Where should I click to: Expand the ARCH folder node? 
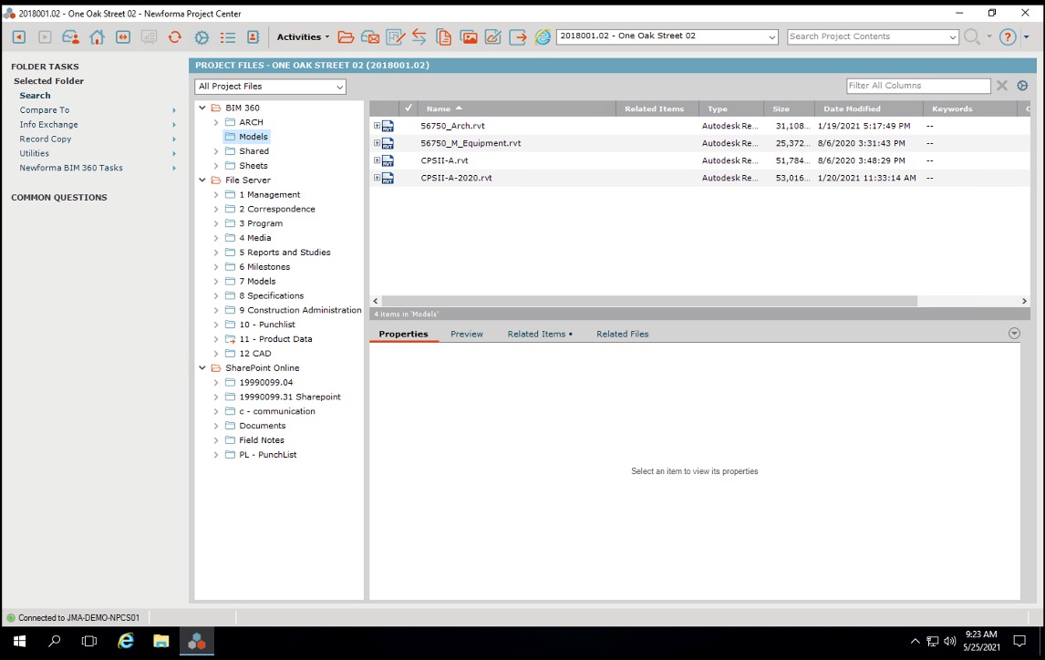point(216,122)
